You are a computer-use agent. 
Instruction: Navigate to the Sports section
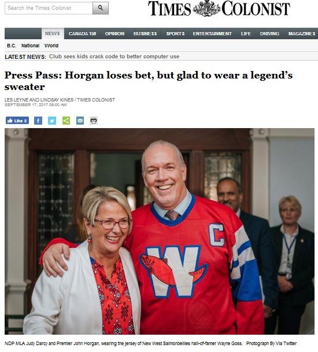tap(175, 33)
